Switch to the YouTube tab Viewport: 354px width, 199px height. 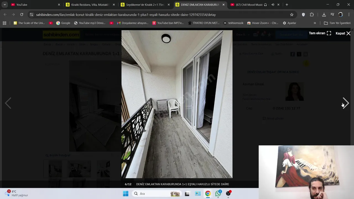tap(35, 5)
